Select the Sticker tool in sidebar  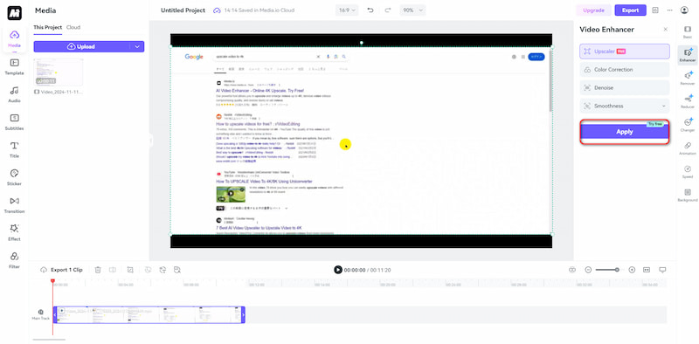(x=14, y=177)
